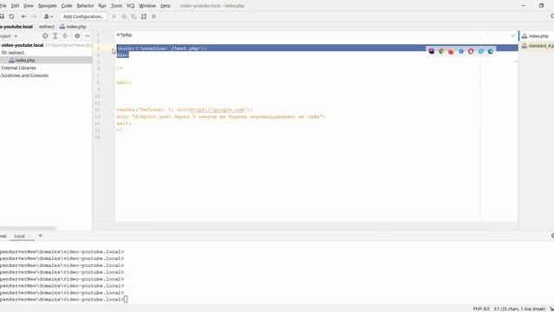This screenshot has height=312, width=554.
Task: Select video-youtube.local project root
Action: [x=23, y=45]
